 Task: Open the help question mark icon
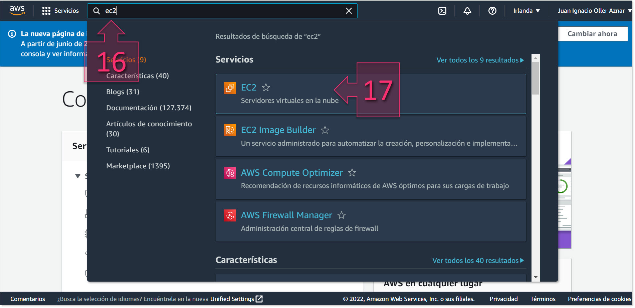click(x=492, y=10)
